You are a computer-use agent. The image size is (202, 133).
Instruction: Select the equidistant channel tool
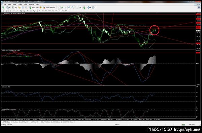21,11
